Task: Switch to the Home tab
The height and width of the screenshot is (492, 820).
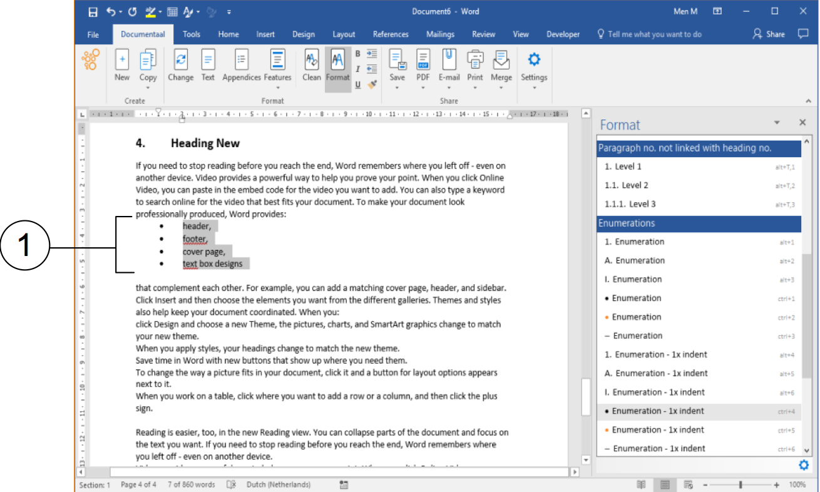Action: point(228,34)
